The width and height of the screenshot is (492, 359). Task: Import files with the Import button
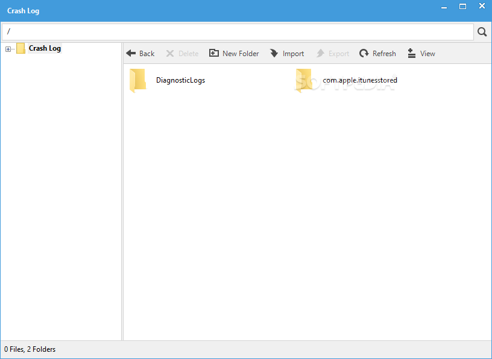287,54
